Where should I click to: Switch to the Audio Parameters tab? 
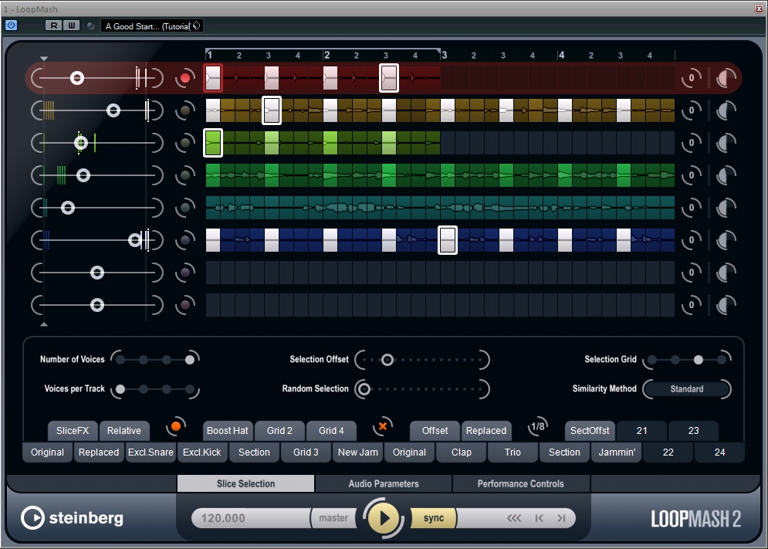(x=384, y=483)
